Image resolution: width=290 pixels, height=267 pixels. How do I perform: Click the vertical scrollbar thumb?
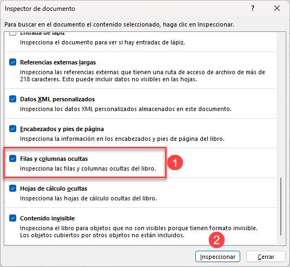pyautogui.click(x=281, y=206)
